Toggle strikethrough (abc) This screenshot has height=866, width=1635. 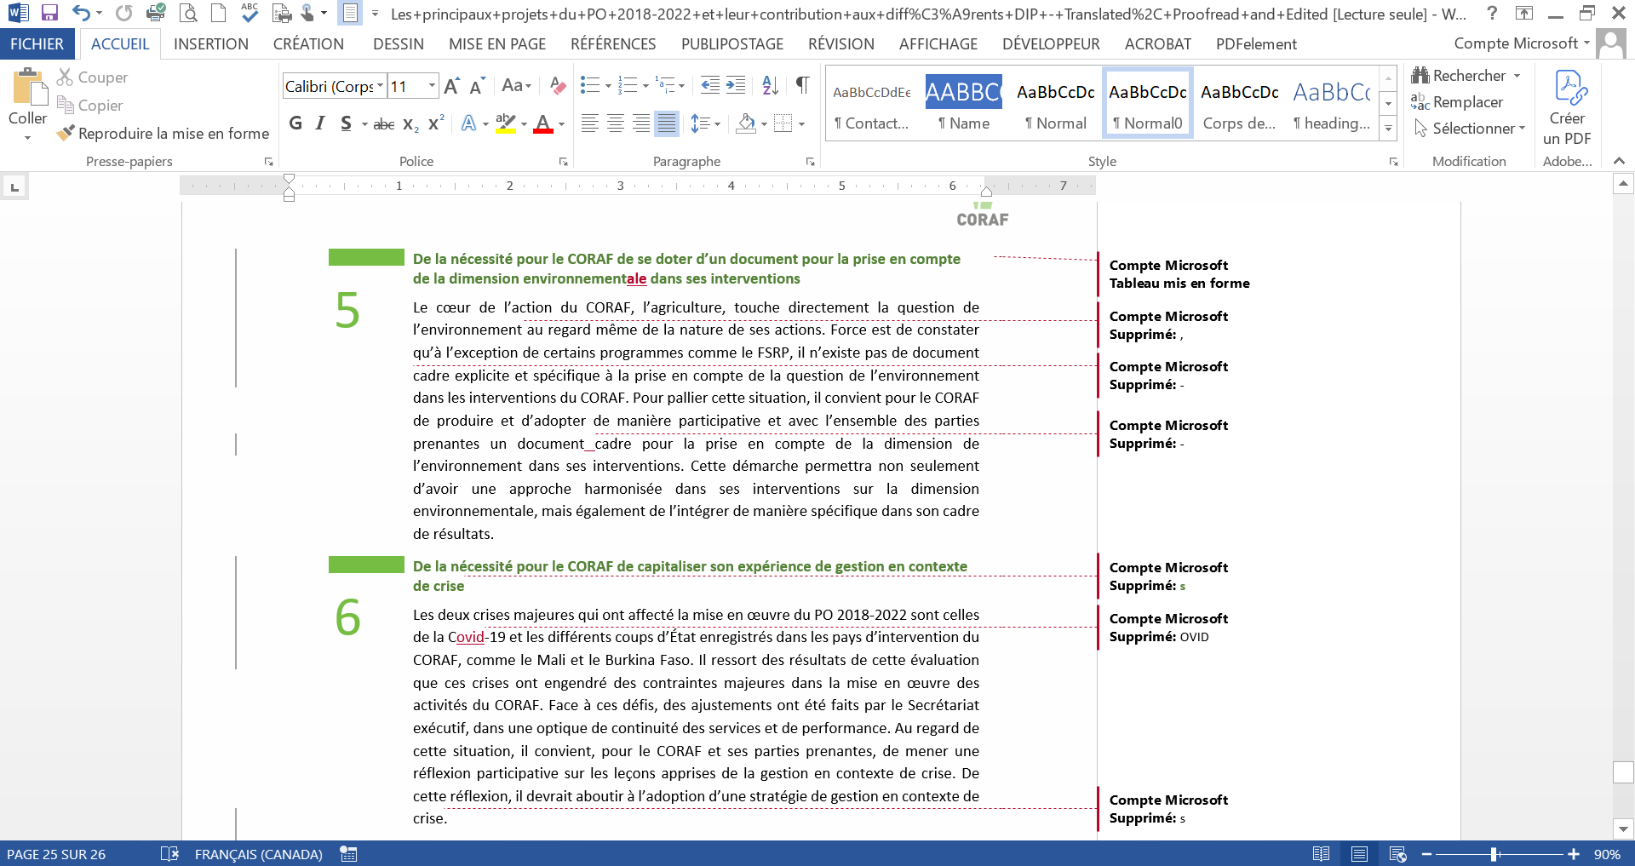point(384,124)
